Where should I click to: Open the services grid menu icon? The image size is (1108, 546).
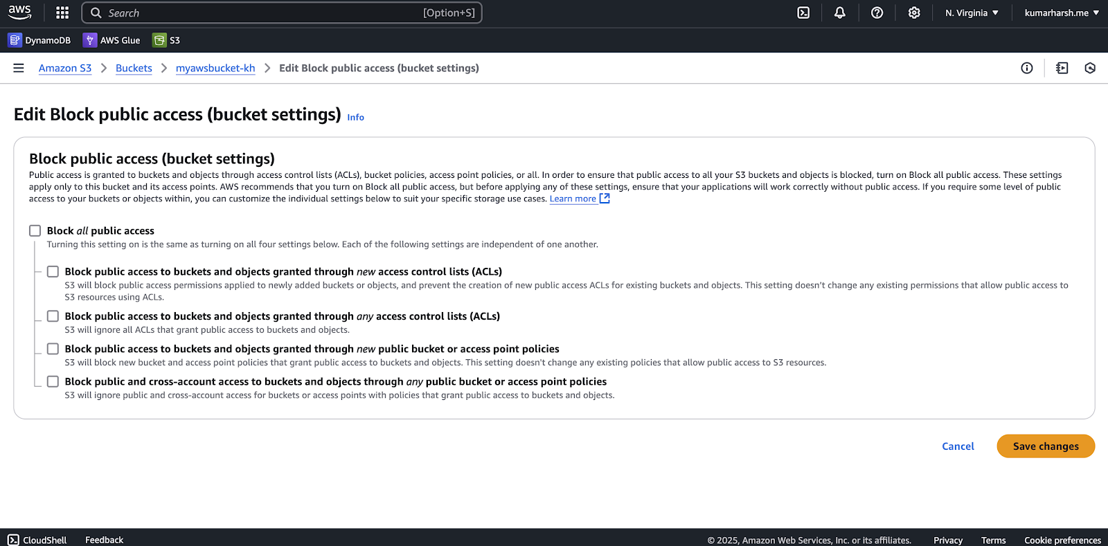click(62, 12)
